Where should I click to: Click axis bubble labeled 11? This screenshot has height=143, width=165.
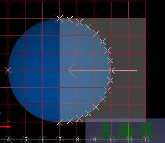pyautogui.click(x=129, y=140)
